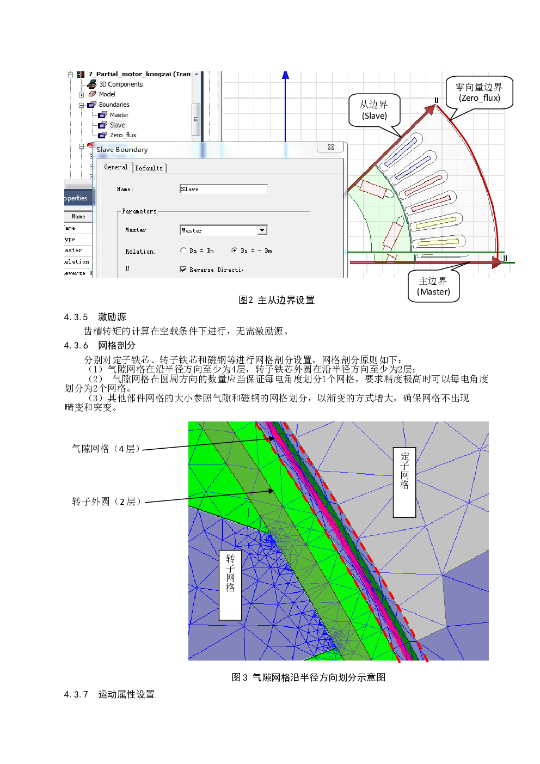Click the project tree scrollbar thumb
The width and height of the screenshot is (540, 764).
[x=196, y=119]
